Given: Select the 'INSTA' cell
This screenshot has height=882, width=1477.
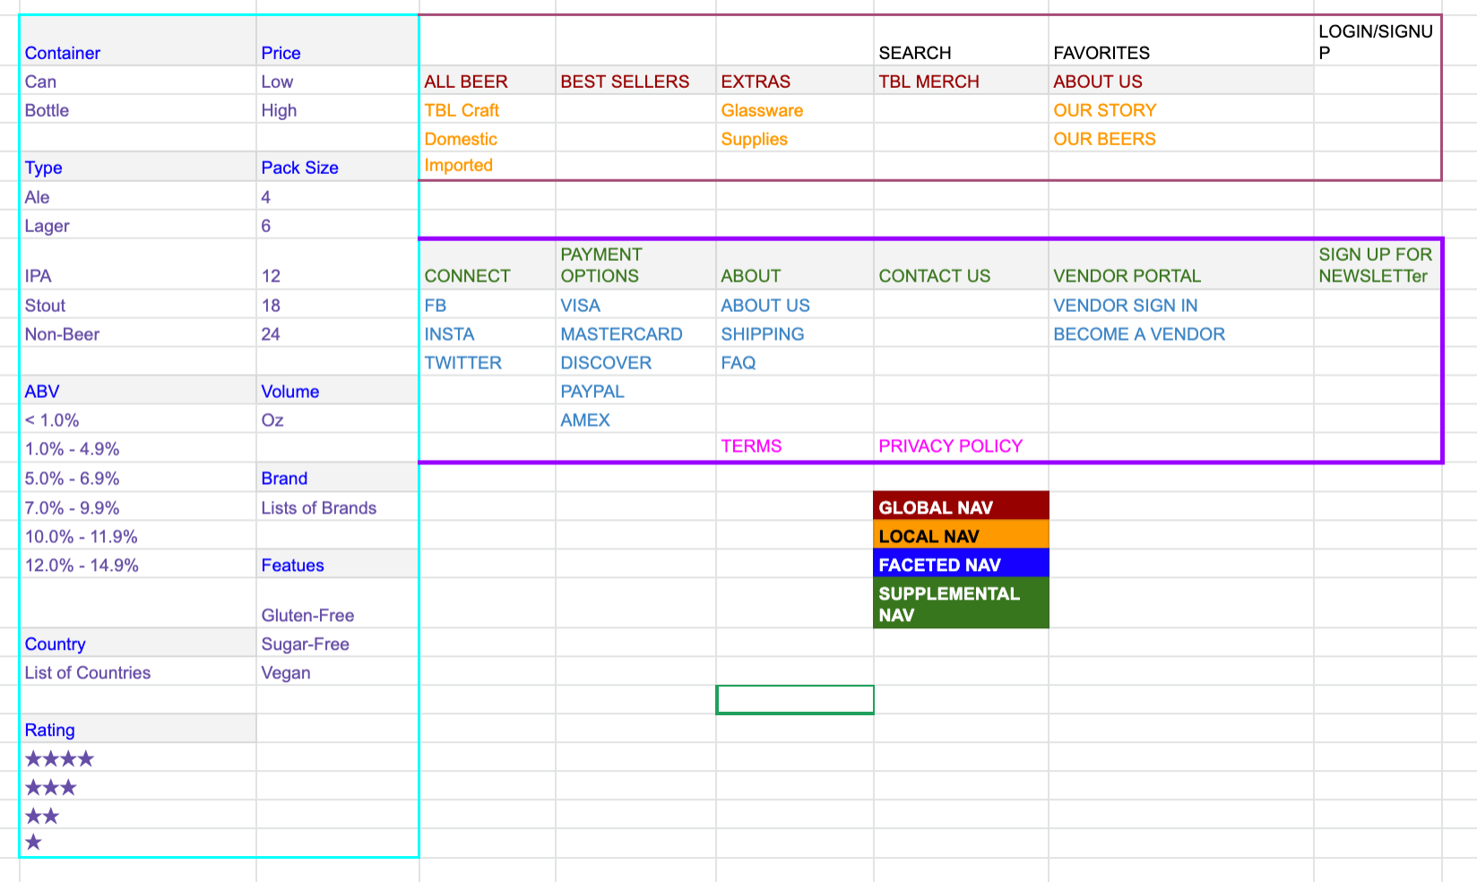Looking at the screenshot, I should (x=487, y=333).
